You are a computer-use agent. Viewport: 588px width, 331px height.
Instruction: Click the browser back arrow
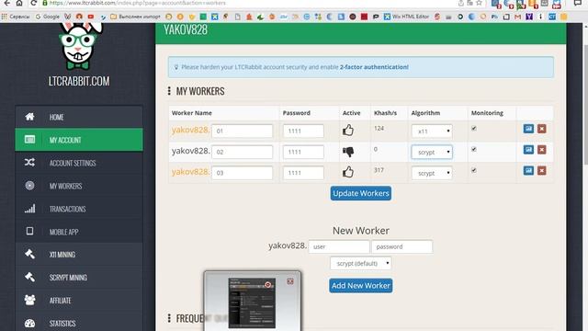[6, 4]
